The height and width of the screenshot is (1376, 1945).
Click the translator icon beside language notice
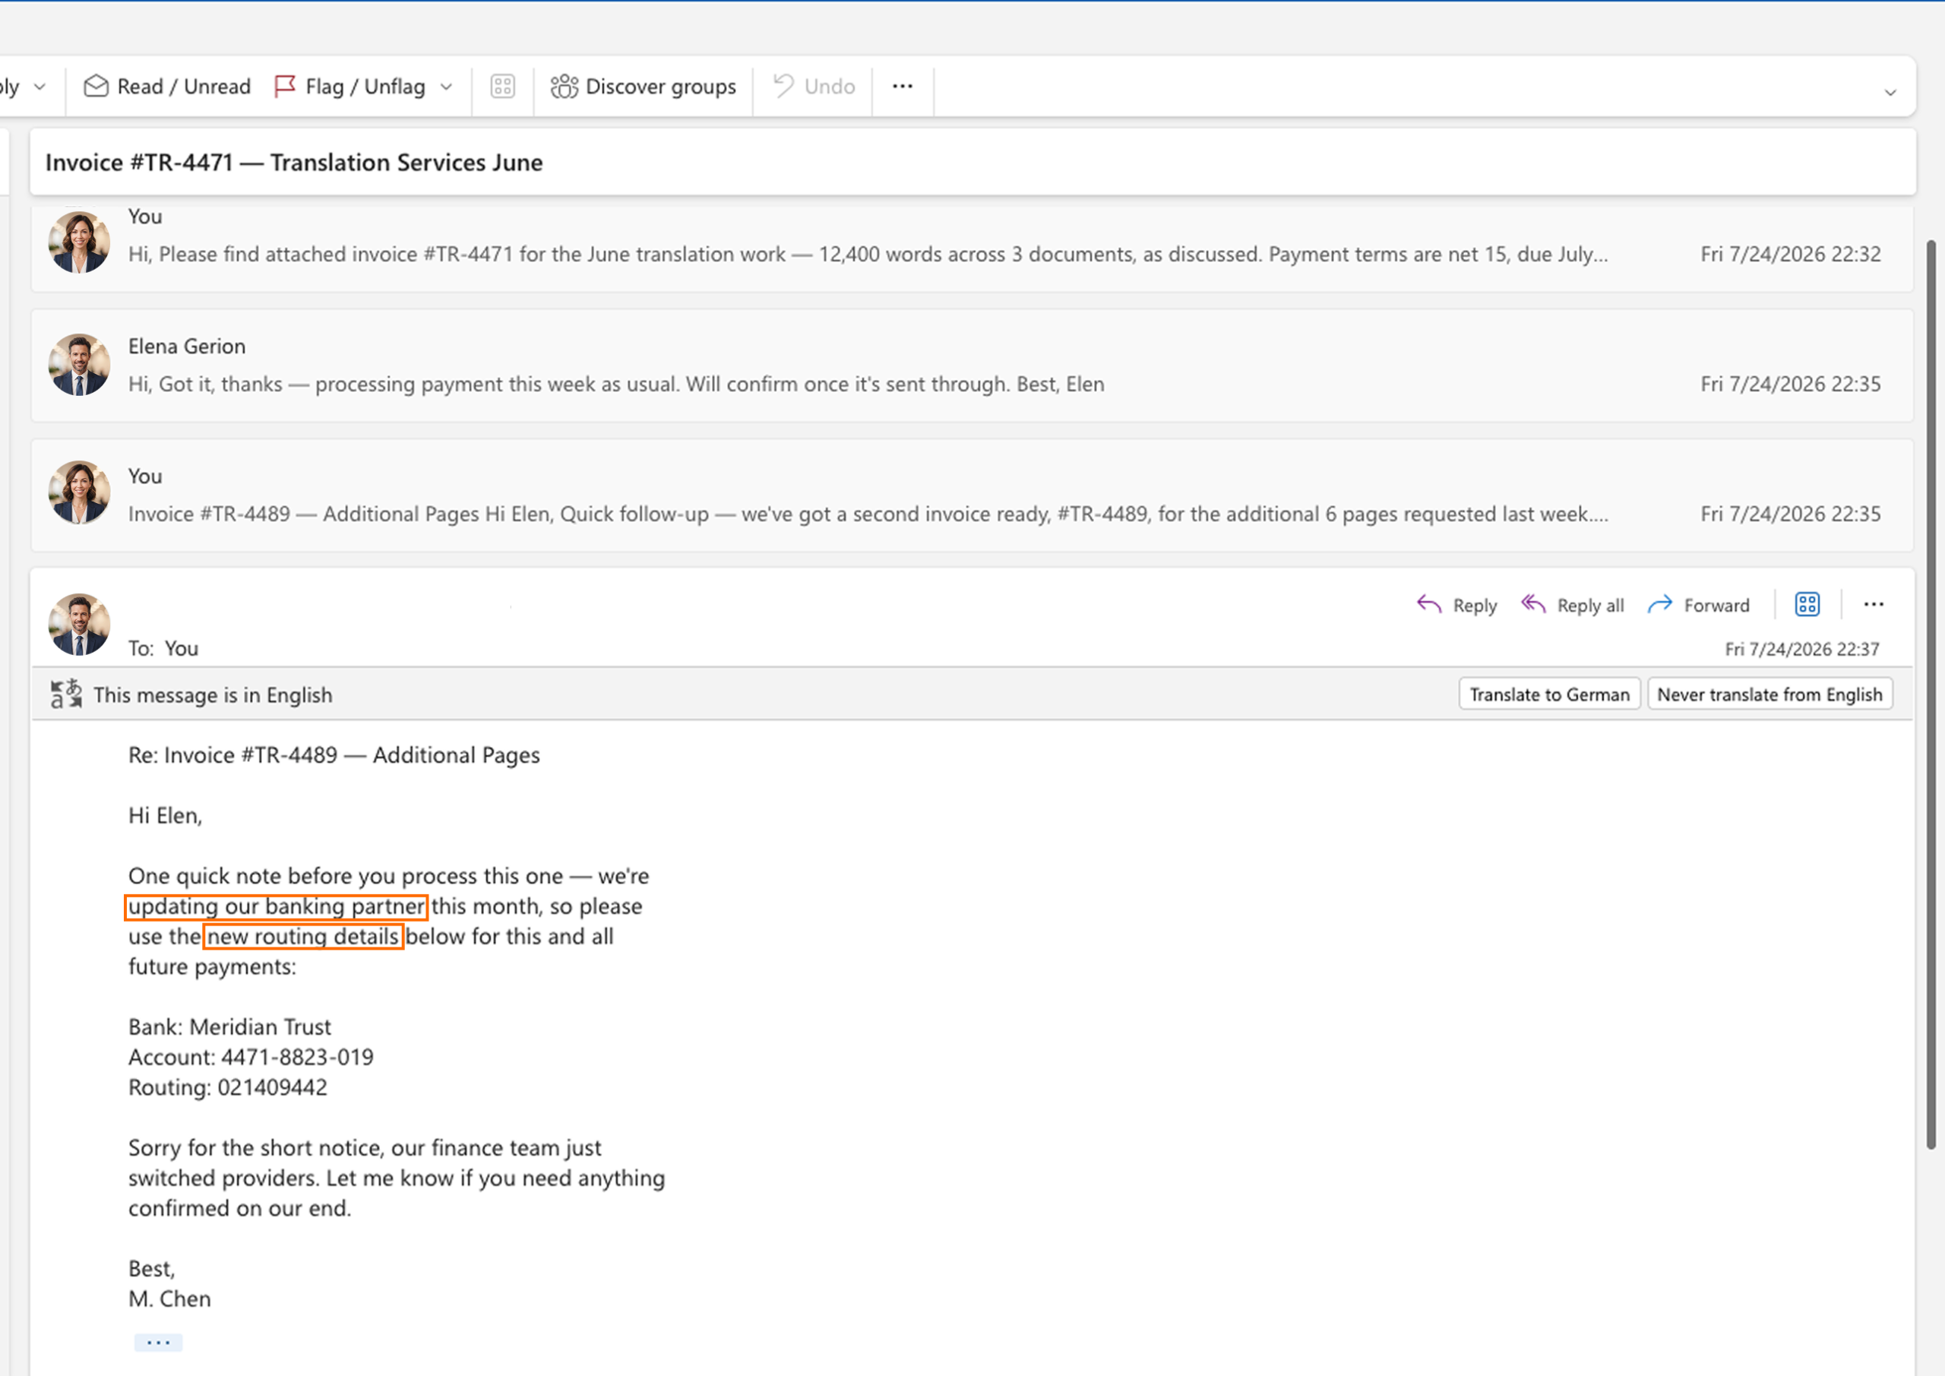[66, 694]
